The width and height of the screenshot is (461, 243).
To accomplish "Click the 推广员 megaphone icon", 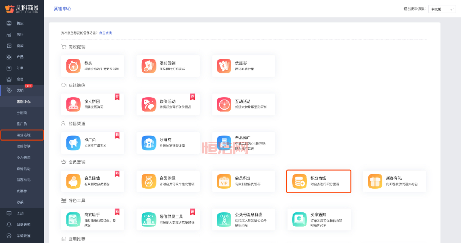I will point(74,142).
